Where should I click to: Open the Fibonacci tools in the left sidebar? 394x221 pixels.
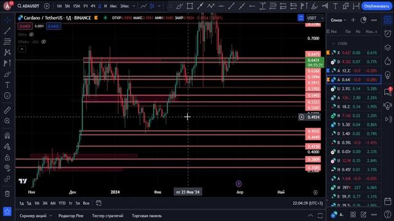coord(7,41)
